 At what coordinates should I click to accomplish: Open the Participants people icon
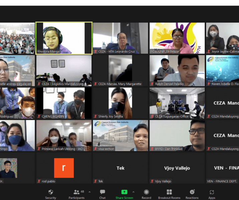pos(76,192)
